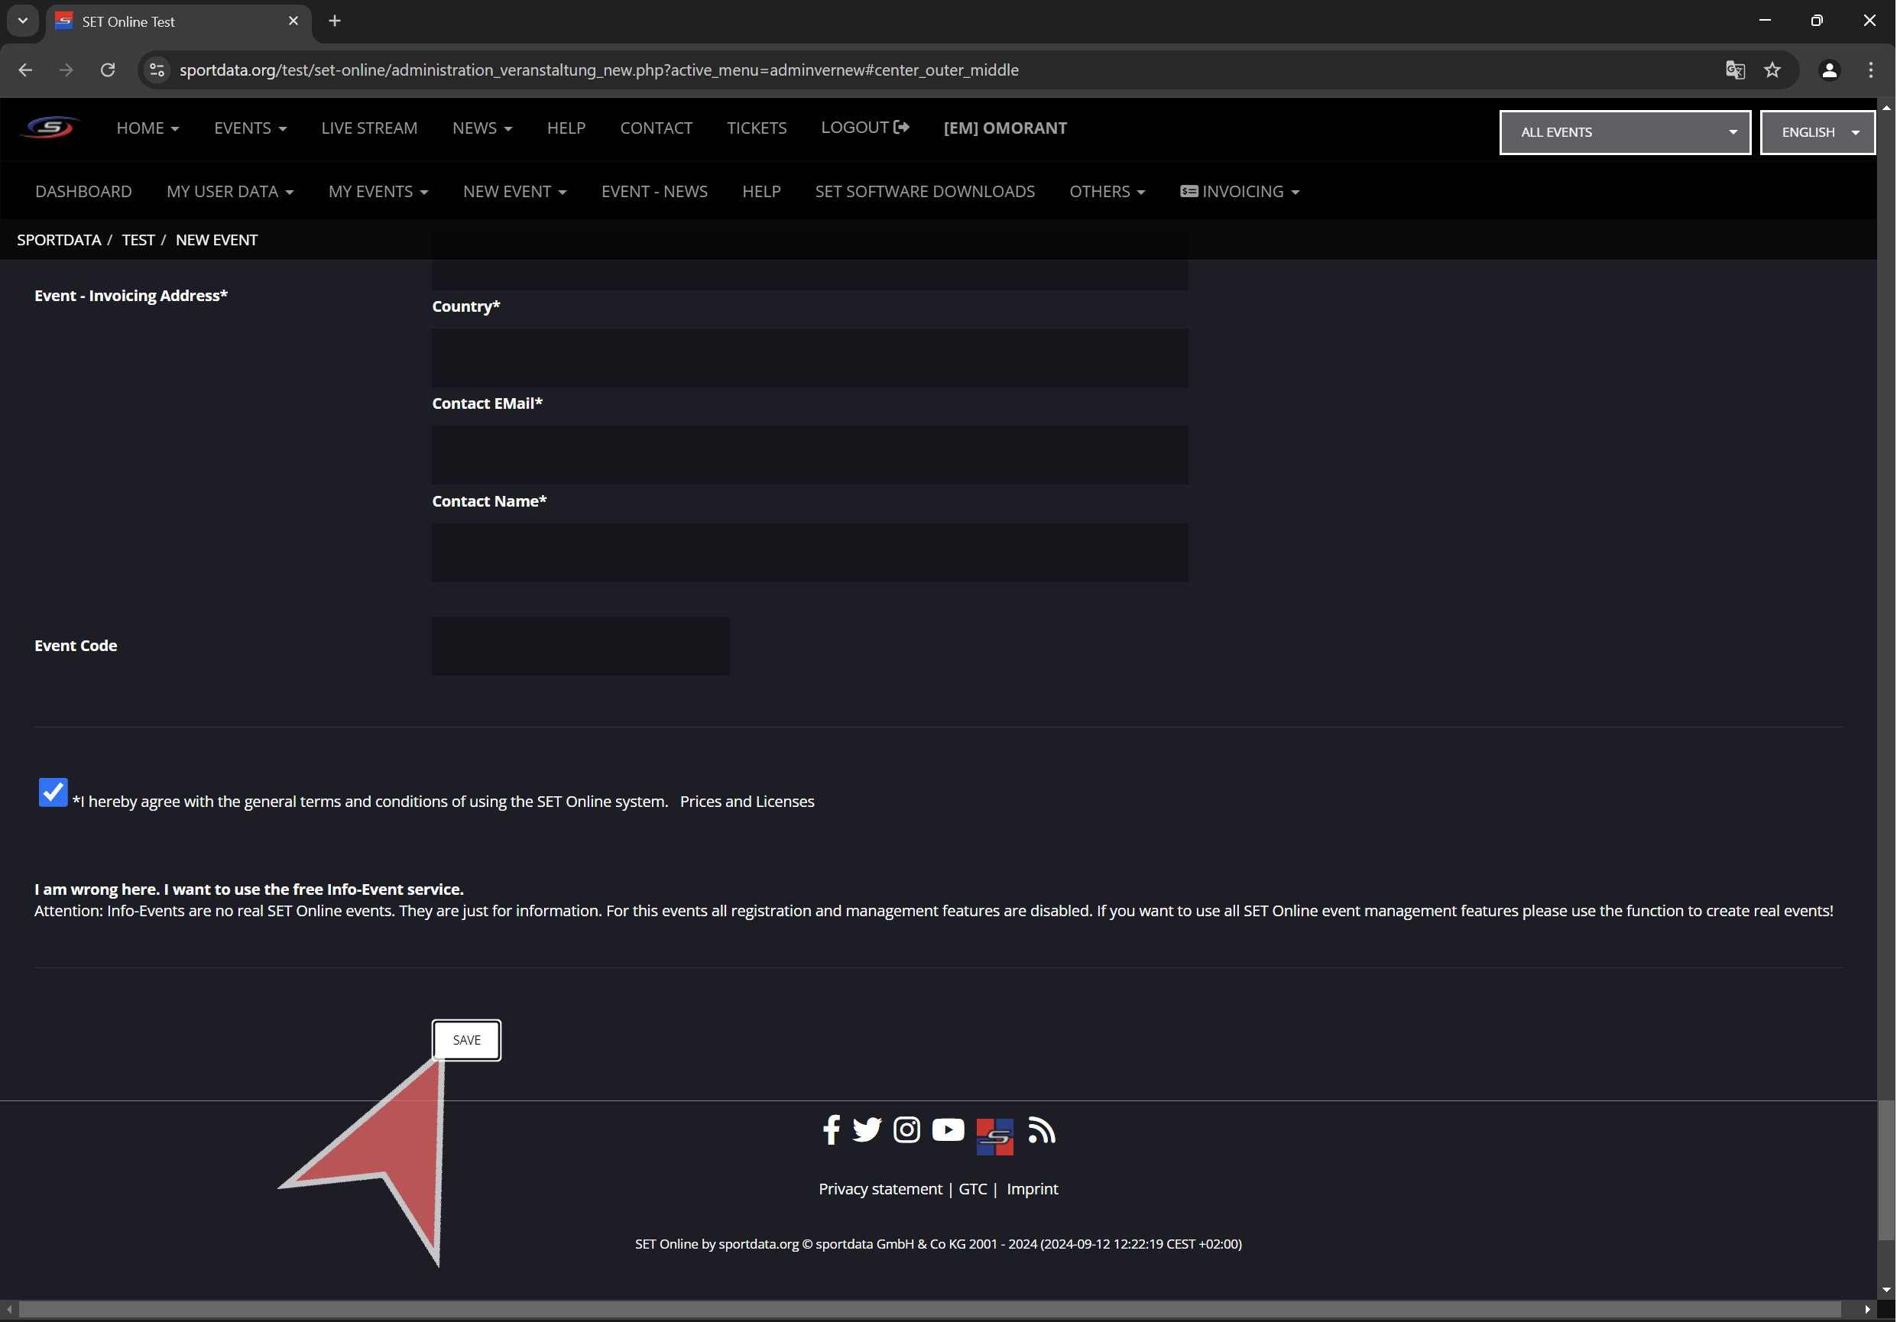Click the Google Translate icon
The width and height of the screenshot is (1897, 1322).
1734,70
